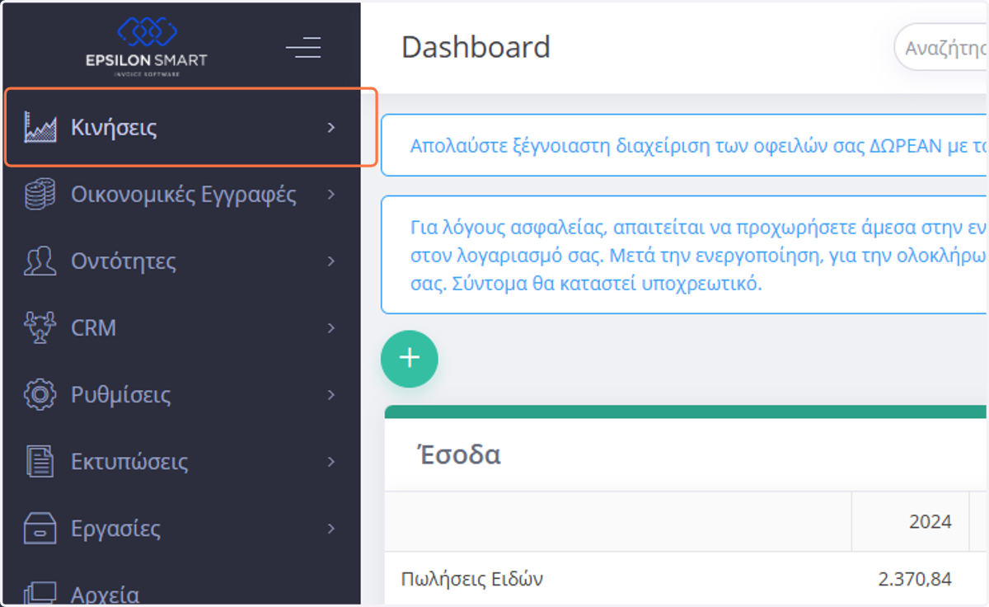Click the green plus add button
The image size is (989, 607).
410,359
